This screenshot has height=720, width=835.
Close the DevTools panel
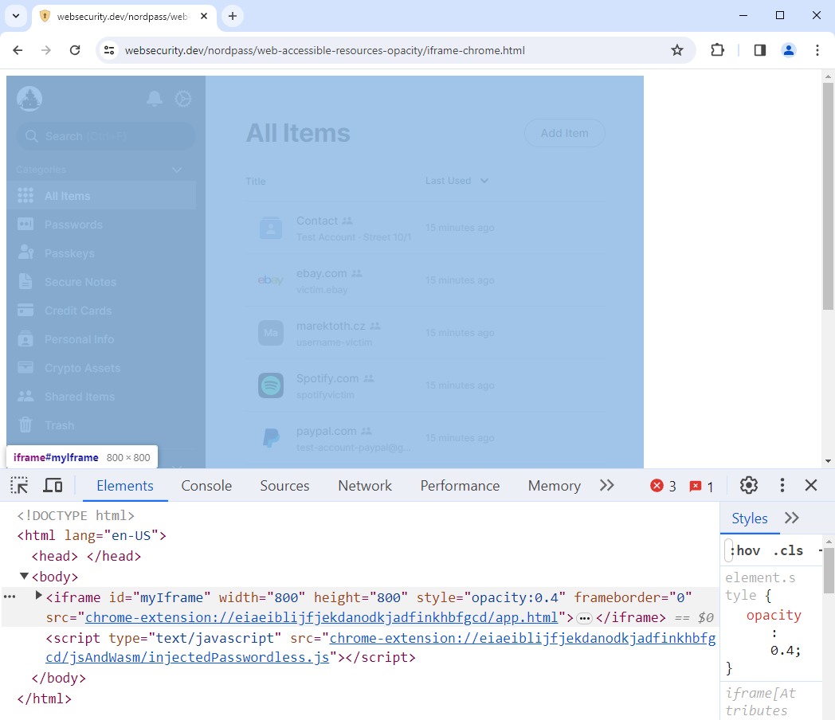811,485
